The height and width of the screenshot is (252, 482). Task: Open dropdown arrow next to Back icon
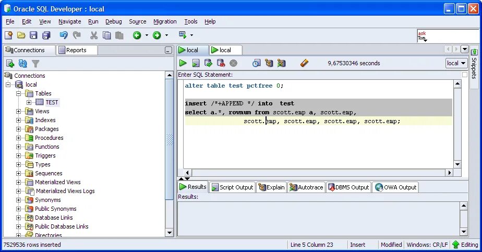(147, 35)
